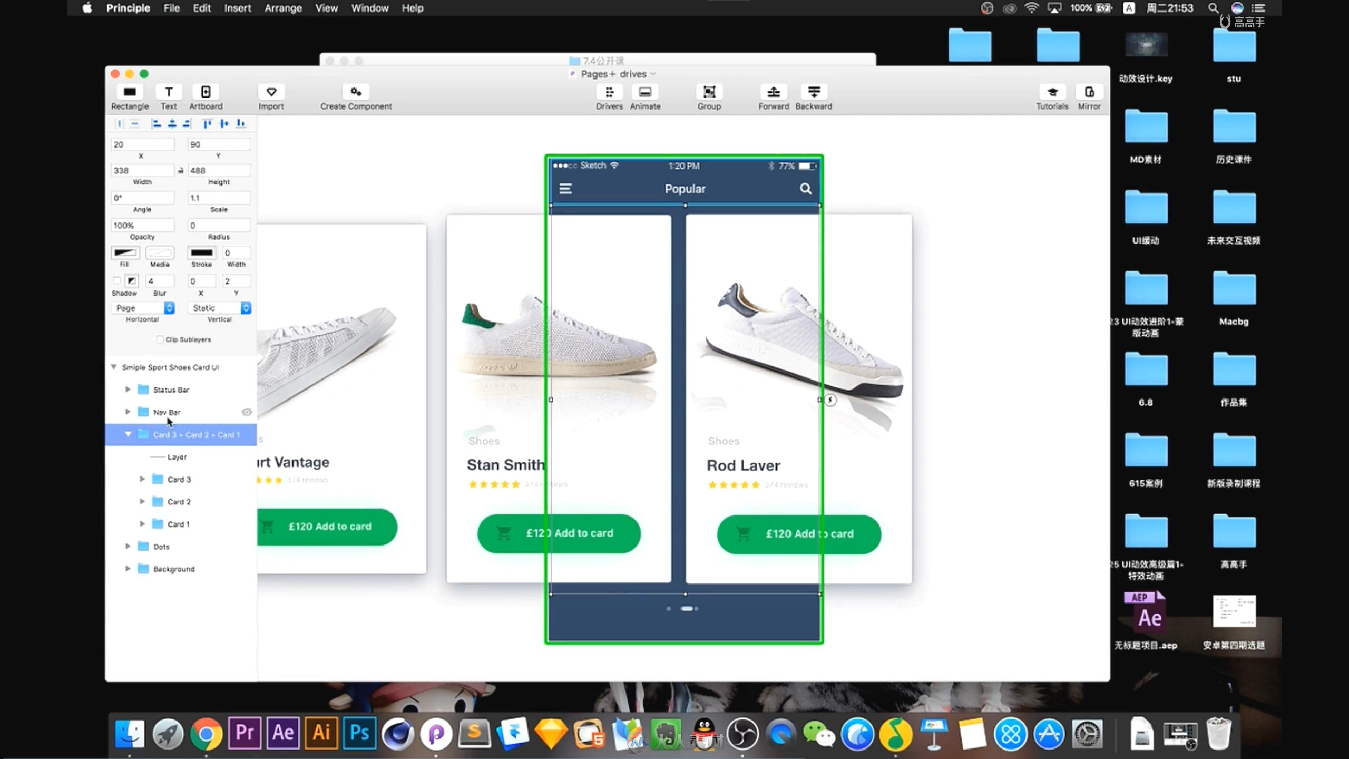Screen dimensions: 1349x759
Task: Open the View menu
Action: pos(326,8)
